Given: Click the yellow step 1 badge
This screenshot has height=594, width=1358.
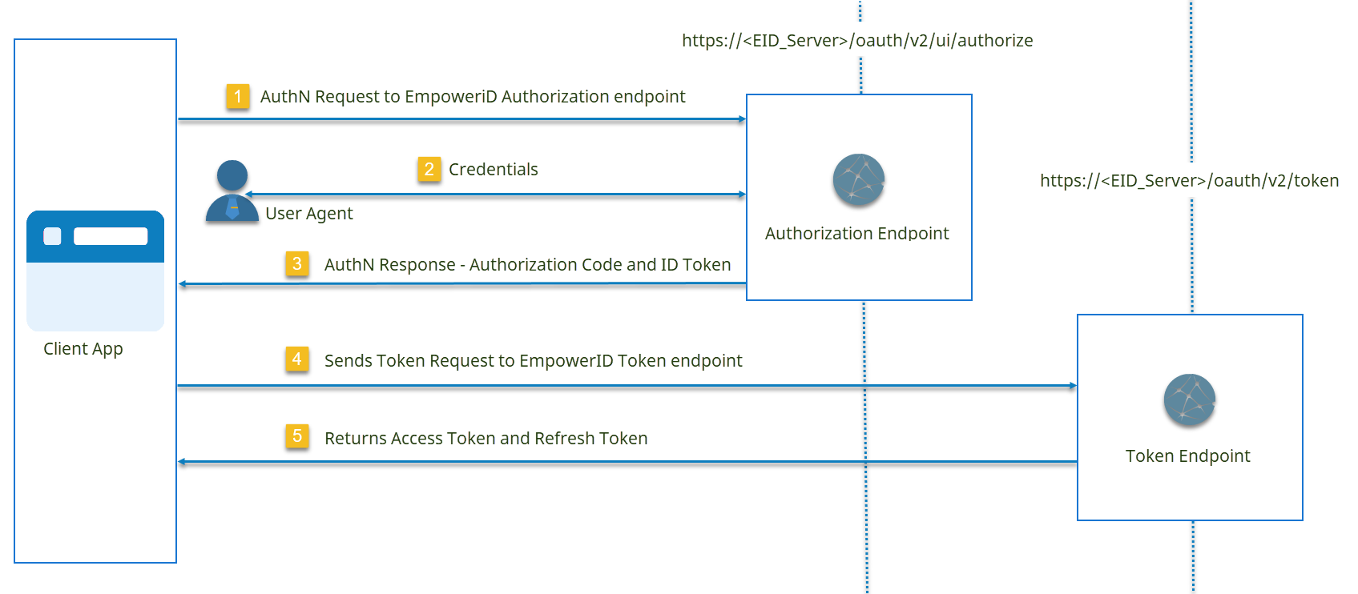Looking at the screenshot, I should (x=237, y=96).
